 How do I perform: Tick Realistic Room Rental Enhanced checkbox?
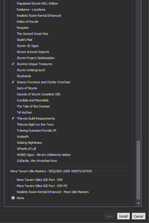point(13,16)
